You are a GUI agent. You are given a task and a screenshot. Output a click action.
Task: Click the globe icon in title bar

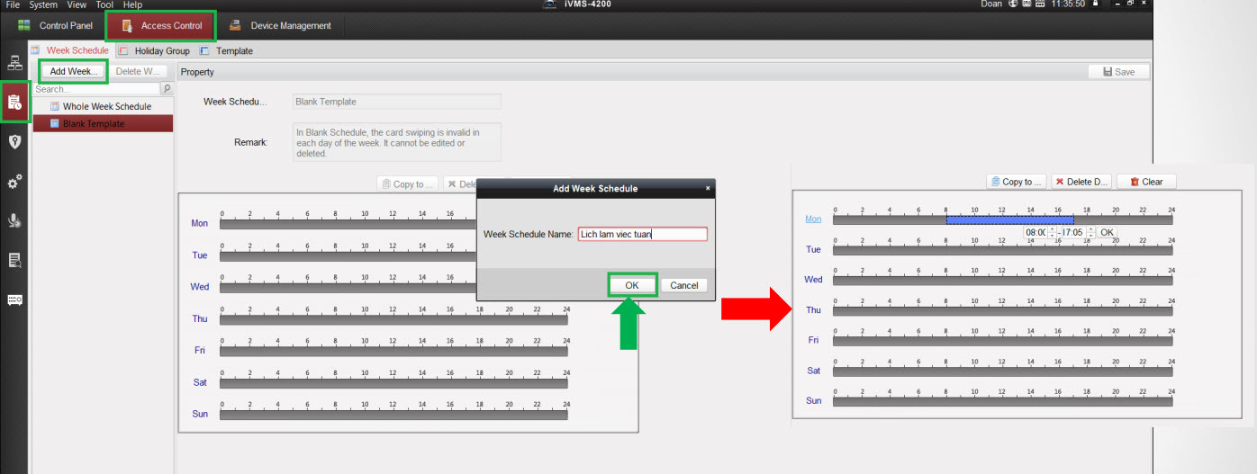click(x=1013, y=4)
